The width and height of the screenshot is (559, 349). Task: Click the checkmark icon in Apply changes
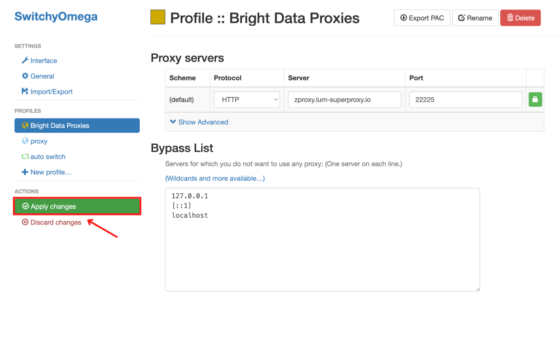[x=26, y=206]
